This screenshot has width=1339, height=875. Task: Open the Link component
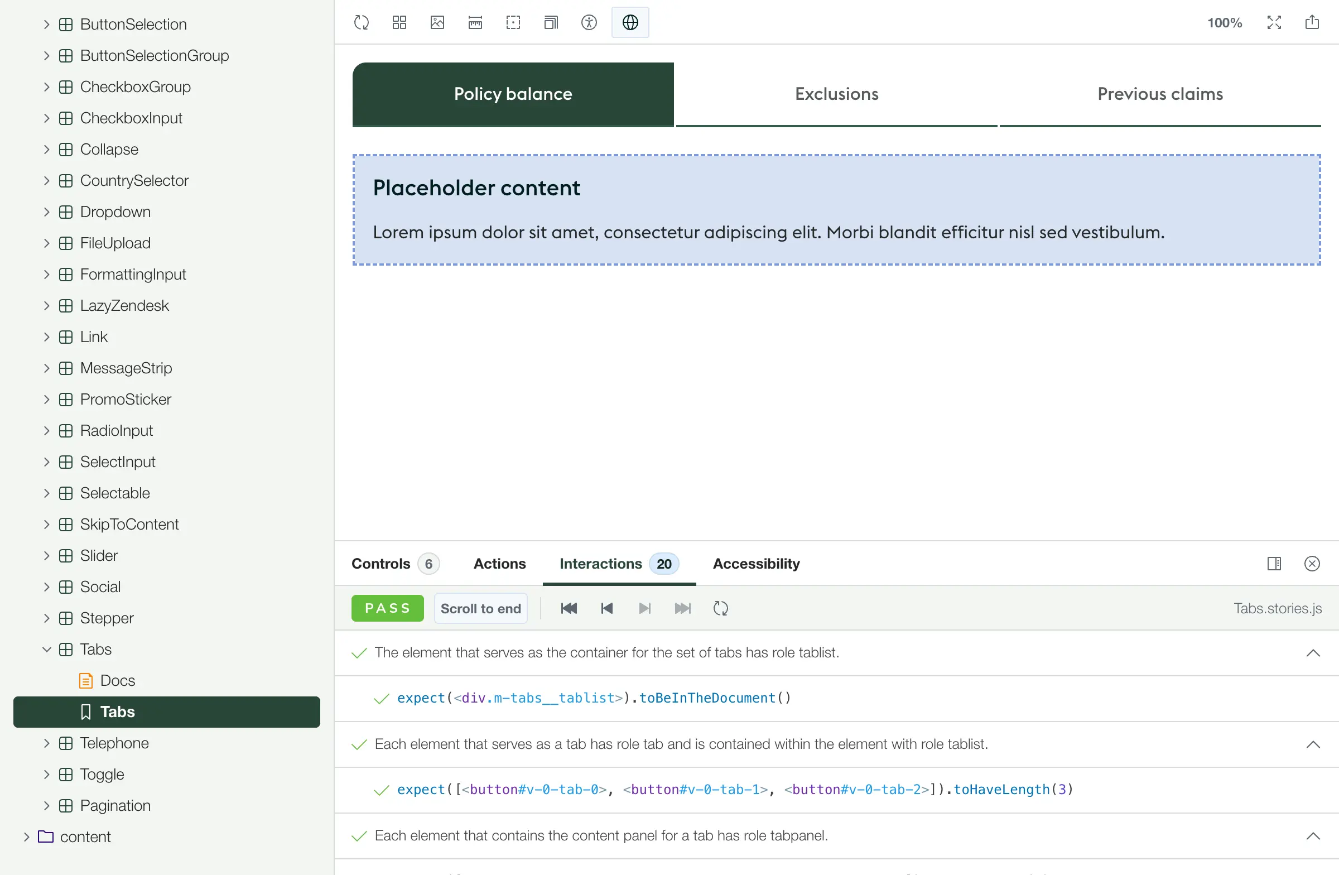point(93,336)
